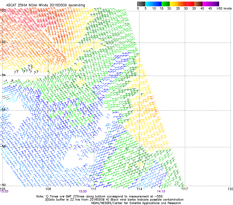Click the 114 longitude axis label
This screenshot has width=233, height=205.
pyautogui.click(x=139, y=189)
